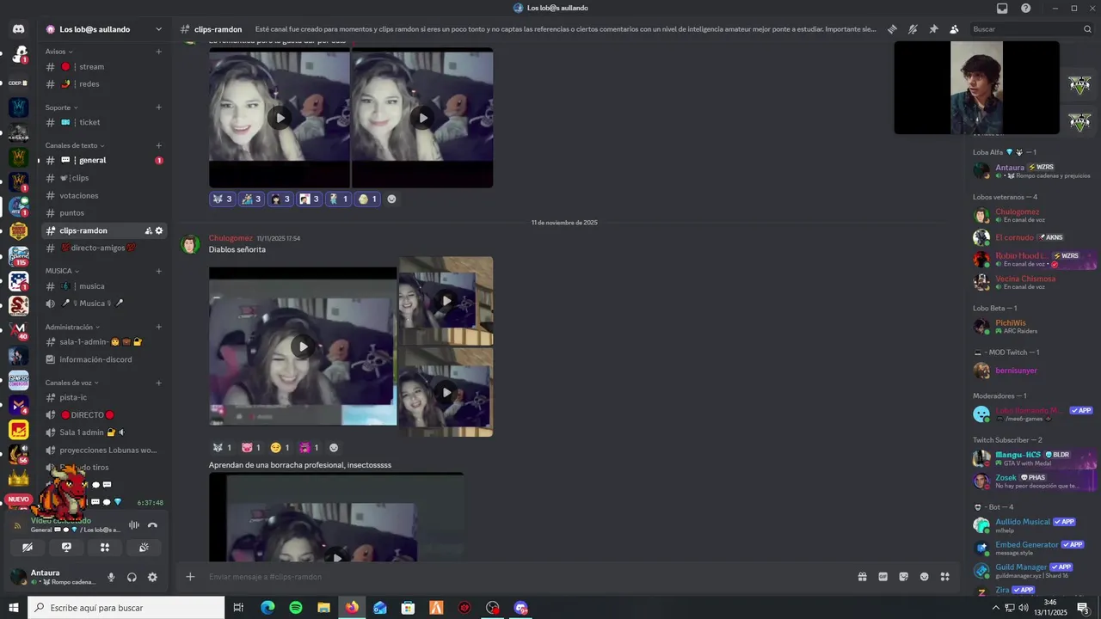
Task: Open the clips-ramdon channel settings gear
Action: point(159,230)
